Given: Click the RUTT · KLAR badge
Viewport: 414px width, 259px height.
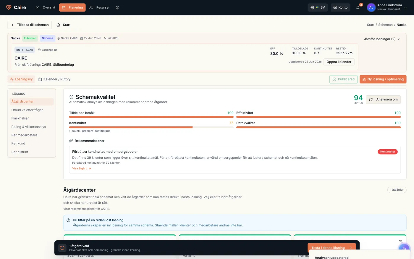Looking at the screenshot, I should [x=25, y=50].
